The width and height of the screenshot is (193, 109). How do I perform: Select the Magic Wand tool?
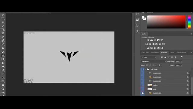[3, 26]
